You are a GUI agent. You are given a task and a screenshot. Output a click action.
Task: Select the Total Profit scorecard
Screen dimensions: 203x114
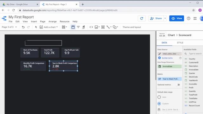pyautogui.click(x=50, y=53)
